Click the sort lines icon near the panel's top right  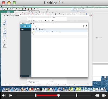(x=84, y=26)
